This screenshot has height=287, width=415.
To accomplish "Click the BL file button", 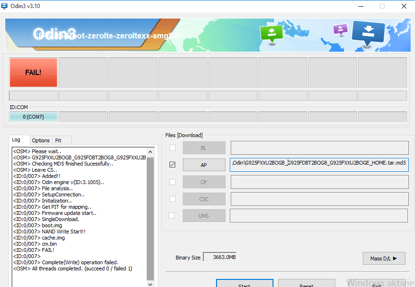I will [204, 148].
